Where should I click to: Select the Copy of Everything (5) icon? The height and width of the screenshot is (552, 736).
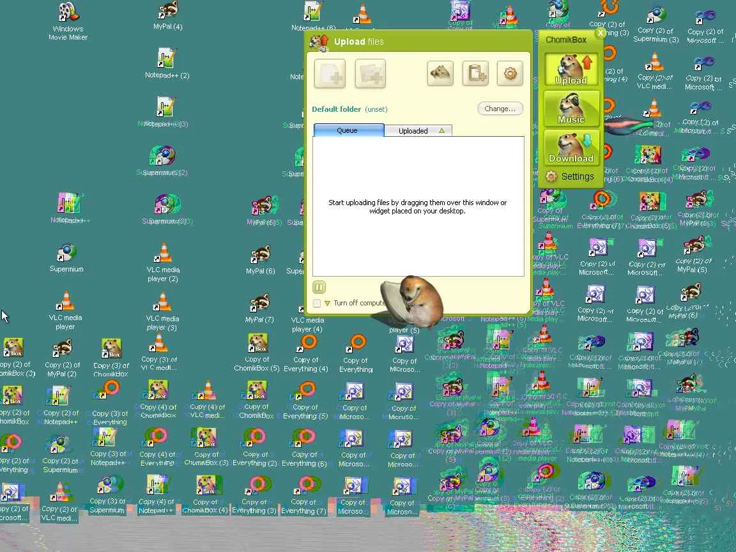click(305, 401)
